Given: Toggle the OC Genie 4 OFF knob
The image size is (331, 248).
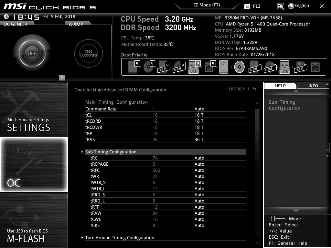Looking at the screenshot, I should (x=32, y=53).
